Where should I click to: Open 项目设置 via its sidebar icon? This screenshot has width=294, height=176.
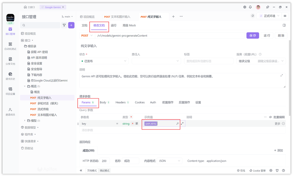coord(10,92)
